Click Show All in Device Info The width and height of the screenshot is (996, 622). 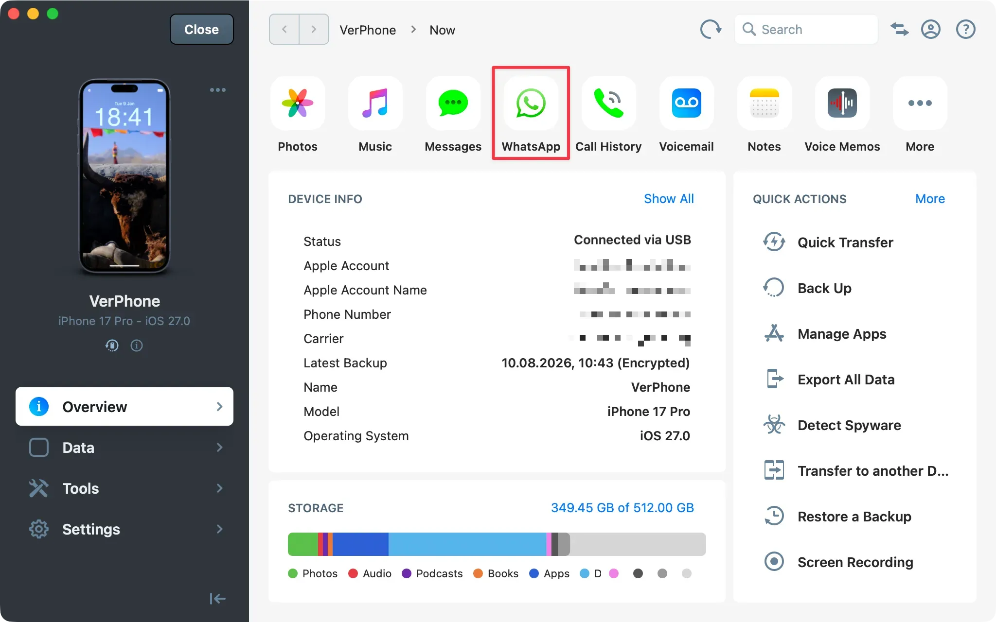(669, 199)
